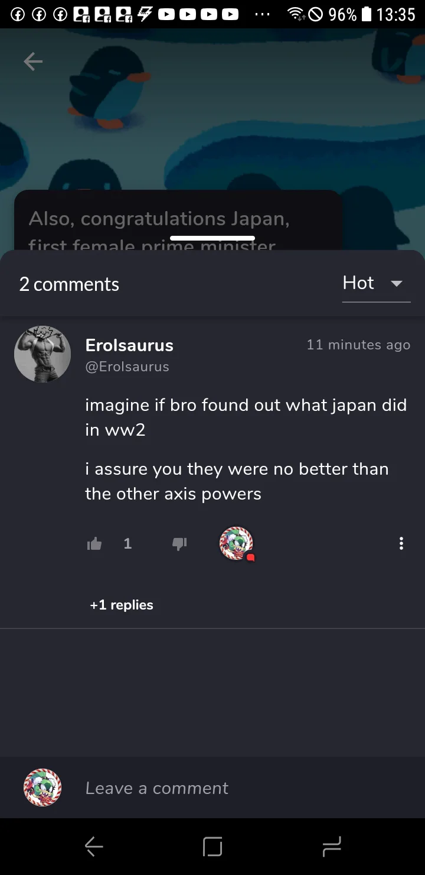Open Android recent apps button
The height and width of the screenshot is (875, 425).
332,847
